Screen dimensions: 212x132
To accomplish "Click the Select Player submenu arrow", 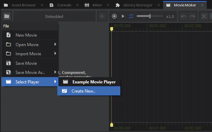I will coord(55,81).
